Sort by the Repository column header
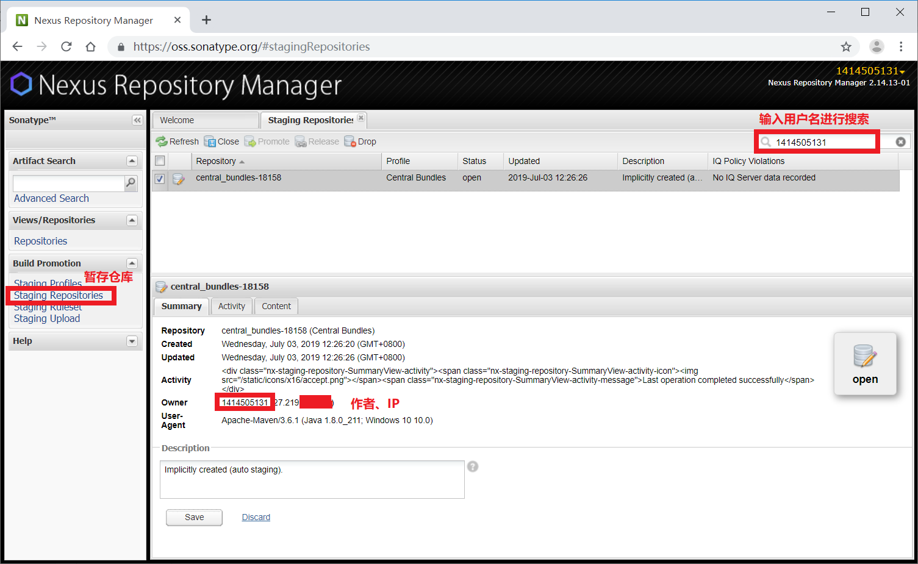Viewport: 918px width, 564px height. coord(286,161)
